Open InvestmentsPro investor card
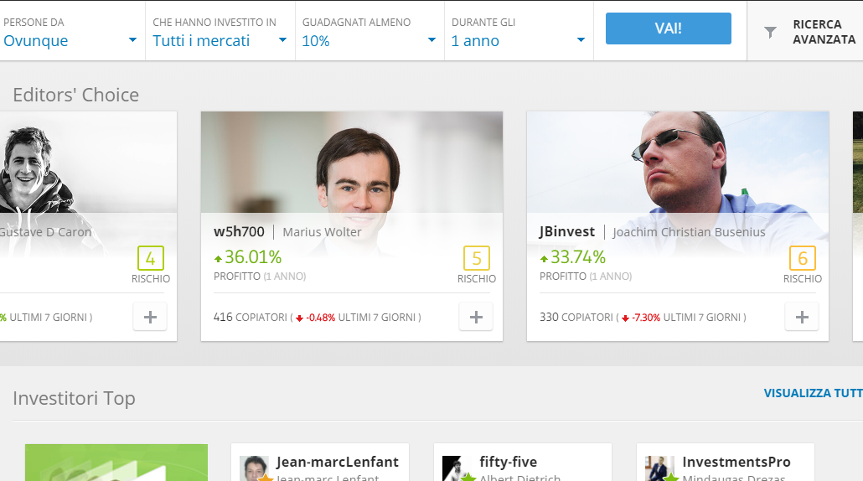 726,463
